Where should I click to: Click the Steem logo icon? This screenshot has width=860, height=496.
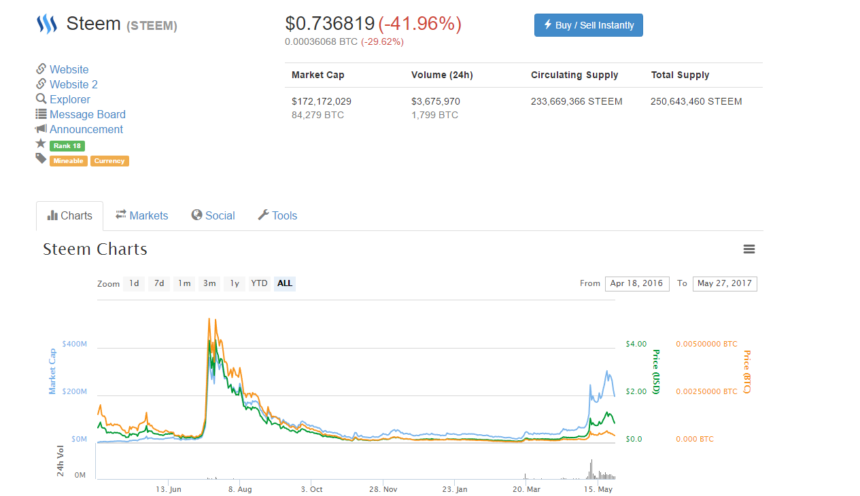(x=47, y=24)
